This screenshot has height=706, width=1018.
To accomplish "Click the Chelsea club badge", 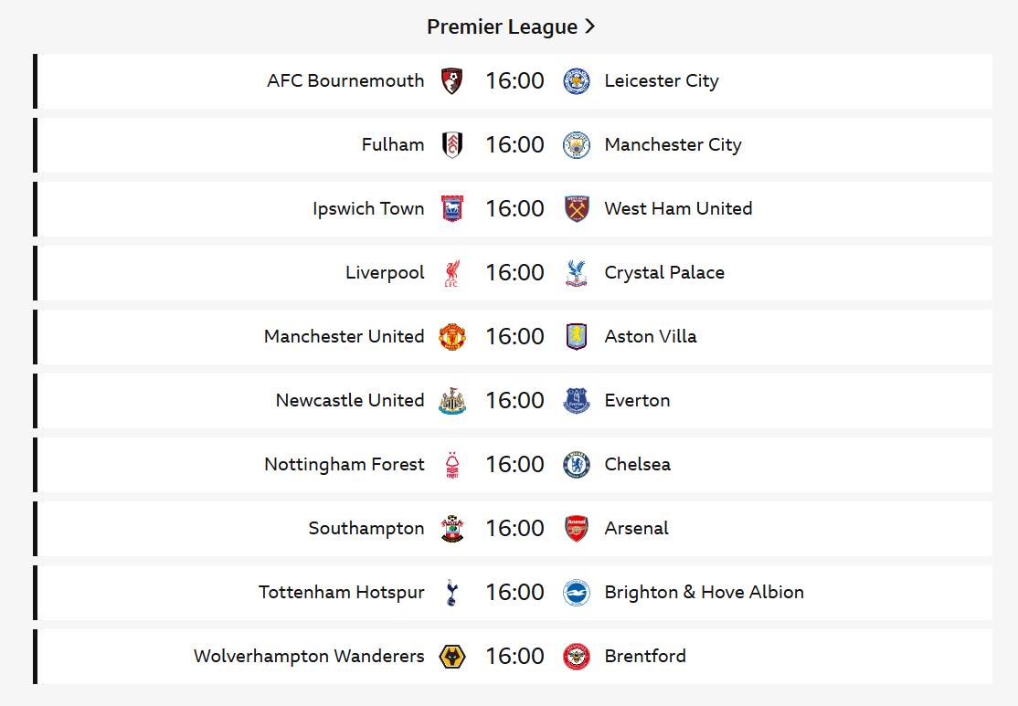I will click(x=577, y=464).
